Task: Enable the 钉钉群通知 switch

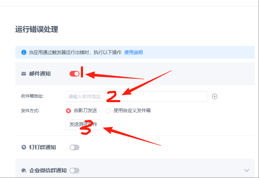Action: (x=74, y=147)
